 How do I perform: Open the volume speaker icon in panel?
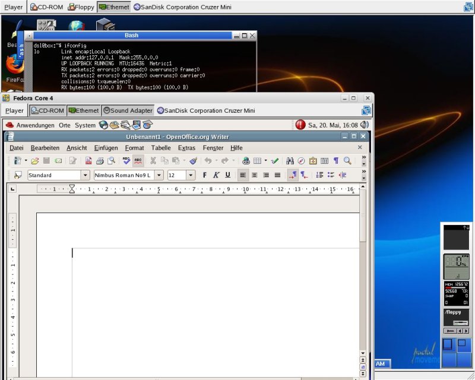(x=364, y=125)
